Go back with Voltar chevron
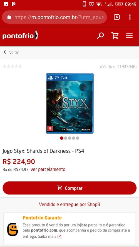 pos(4,52)
